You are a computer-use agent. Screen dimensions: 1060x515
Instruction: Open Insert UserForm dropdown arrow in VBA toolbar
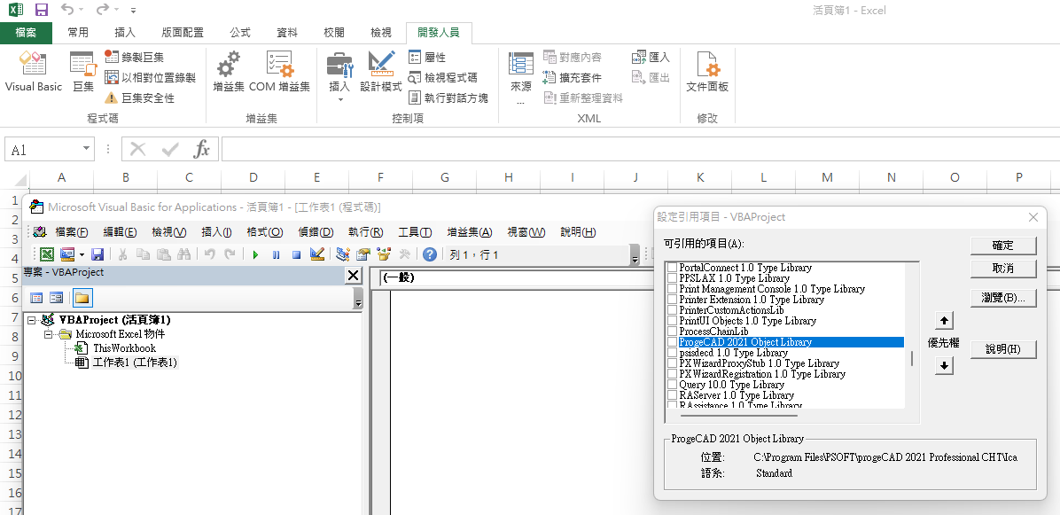point(82,254)
